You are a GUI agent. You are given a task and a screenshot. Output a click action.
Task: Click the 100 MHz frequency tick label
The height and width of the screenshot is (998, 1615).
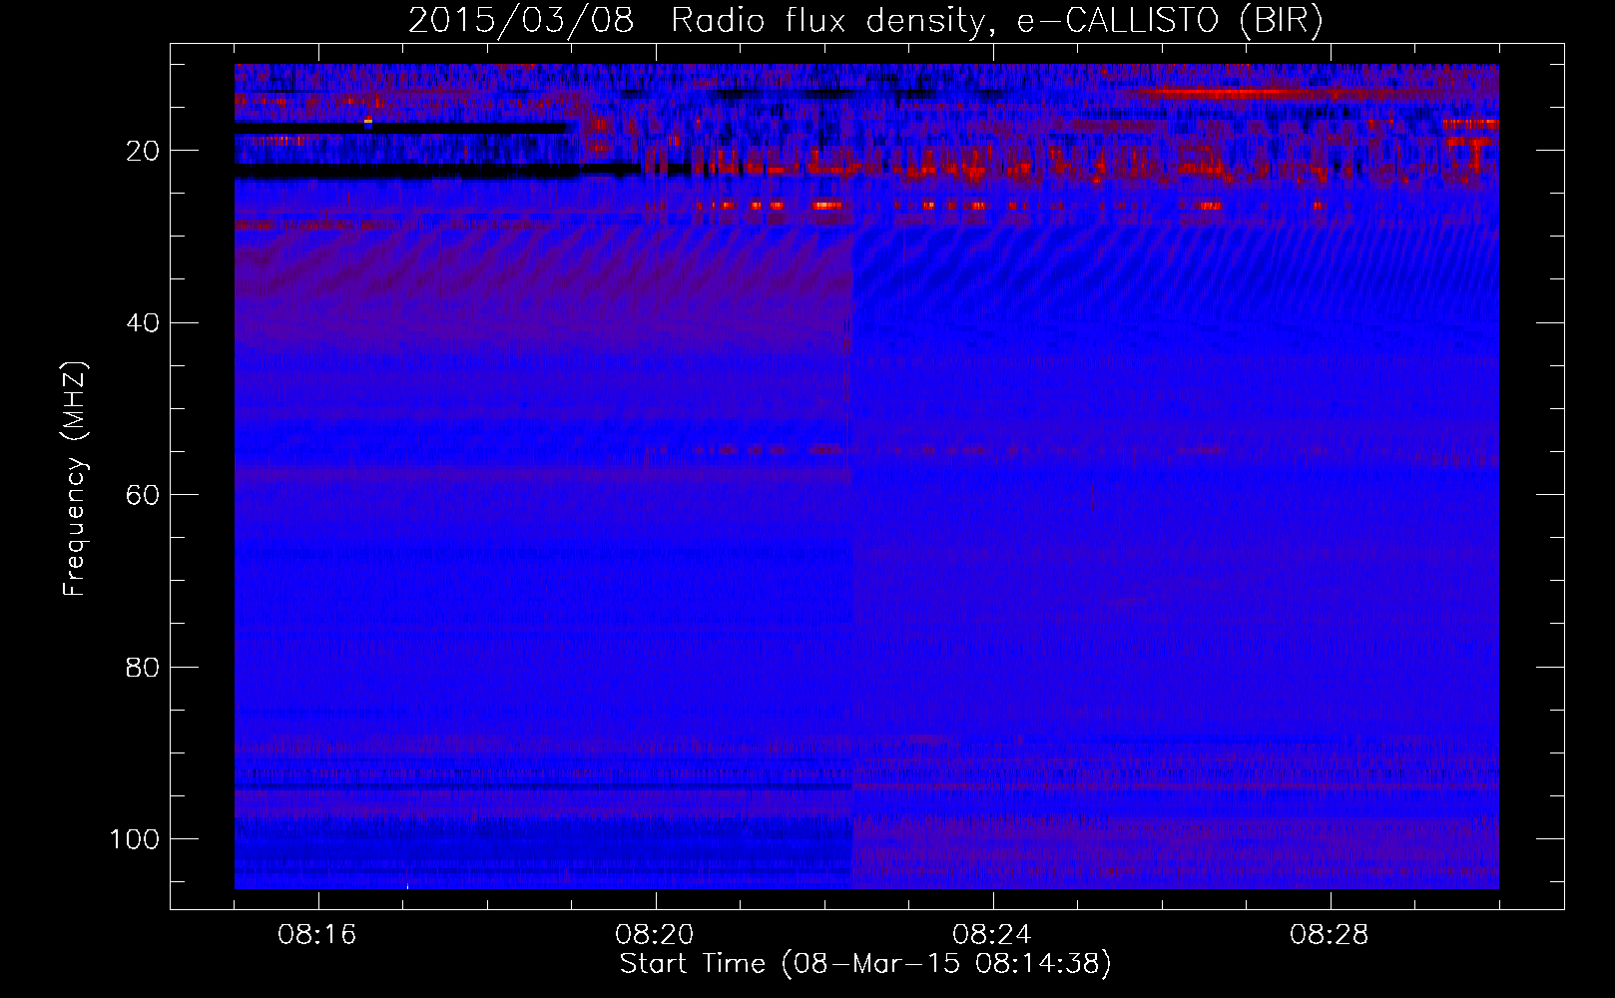point(135,839)
